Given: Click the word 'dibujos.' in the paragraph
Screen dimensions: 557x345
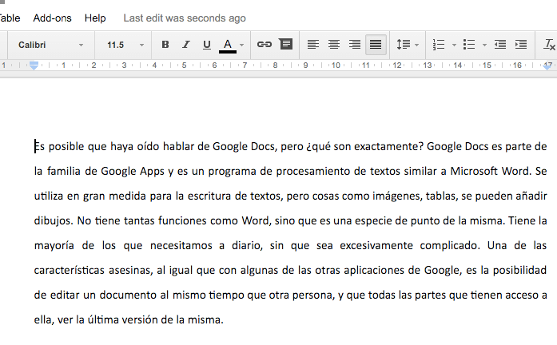Looking at the screenshot, I should click(x=54, y=220).
